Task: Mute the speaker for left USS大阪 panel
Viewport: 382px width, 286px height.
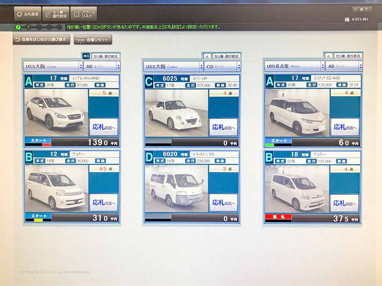Action: (x=86, y=56)
